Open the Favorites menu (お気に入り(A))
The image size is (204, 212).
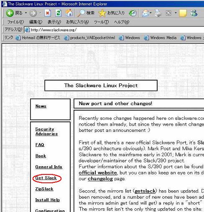[77, 22]
